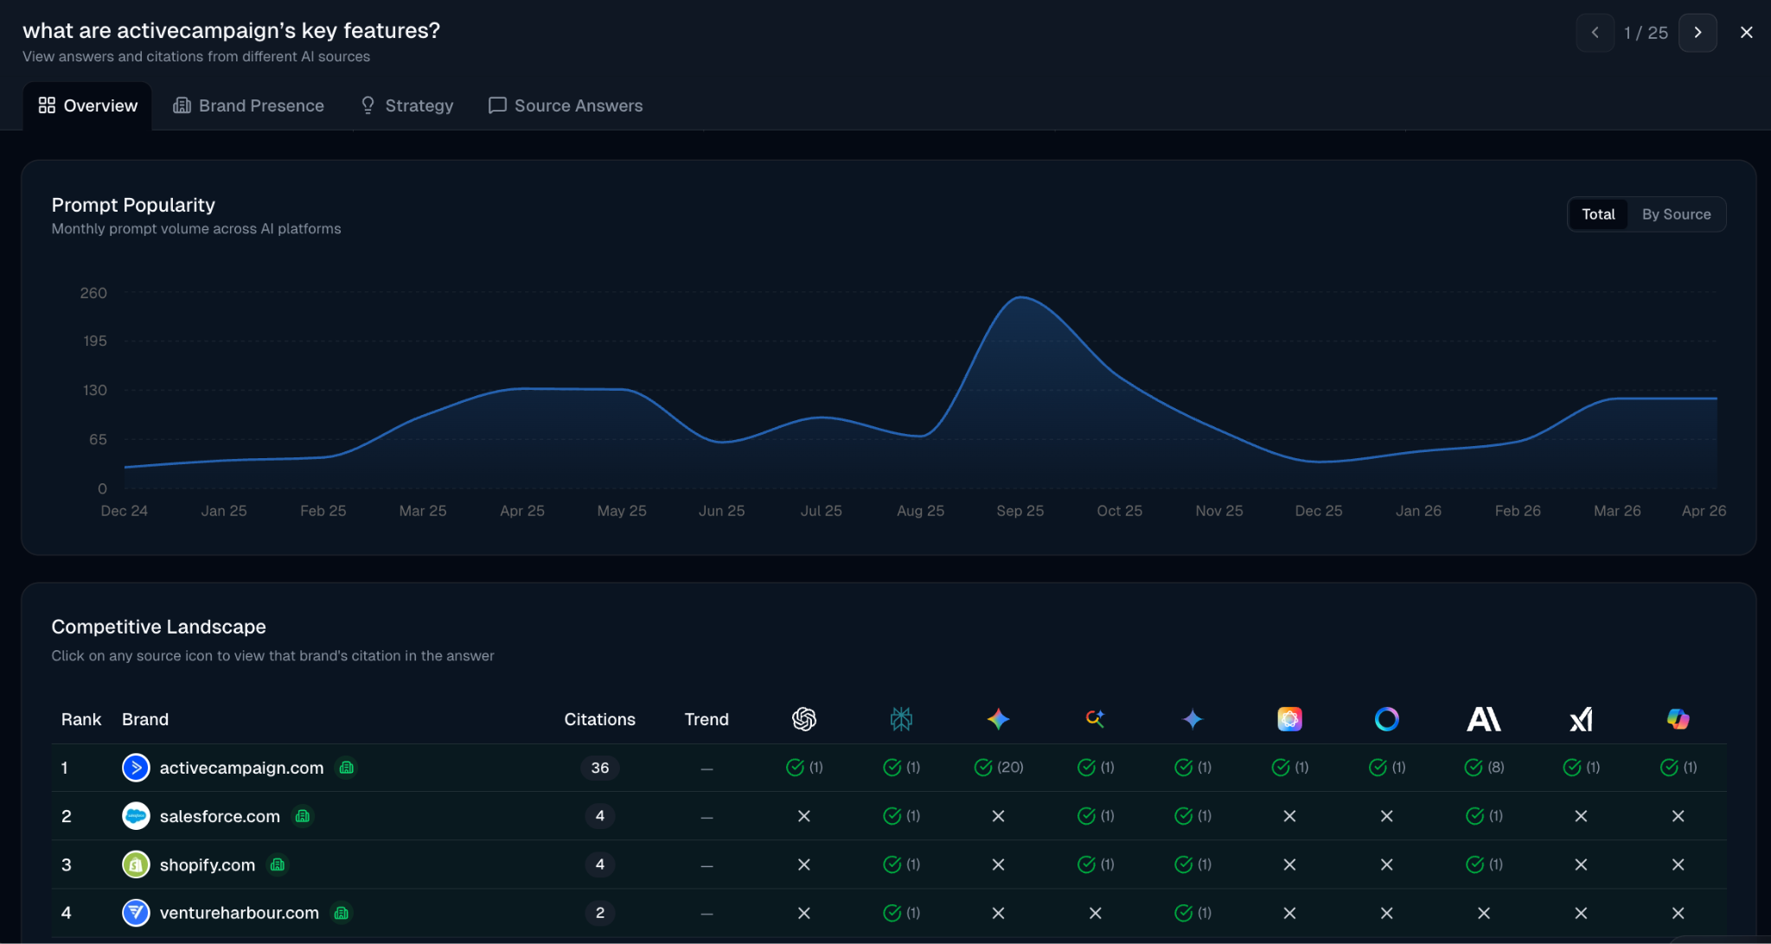Viewport: 1771px width, 944px height.
Task: Select the multicolor Gemini star icon
Action: pyautogui.click(x=998, y=719)
